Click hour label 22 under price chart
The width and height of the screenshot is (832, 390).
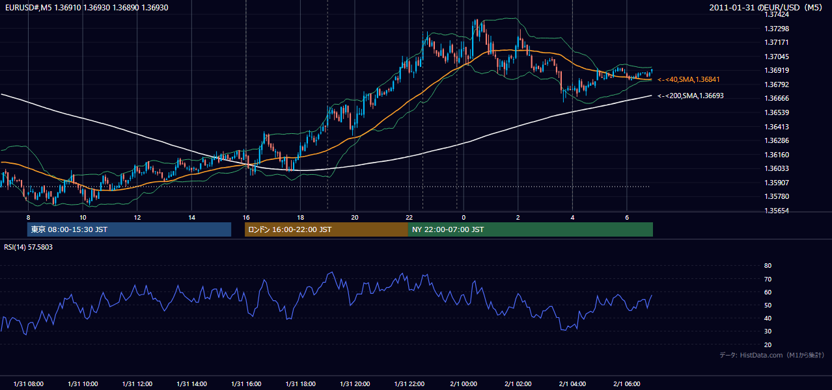pos(409,217)
